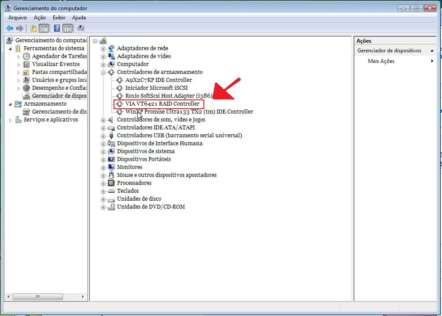Screen dimensions: 442x316
Task: Select A9X2C7KP IDE Controller
Action: [158, 80]
